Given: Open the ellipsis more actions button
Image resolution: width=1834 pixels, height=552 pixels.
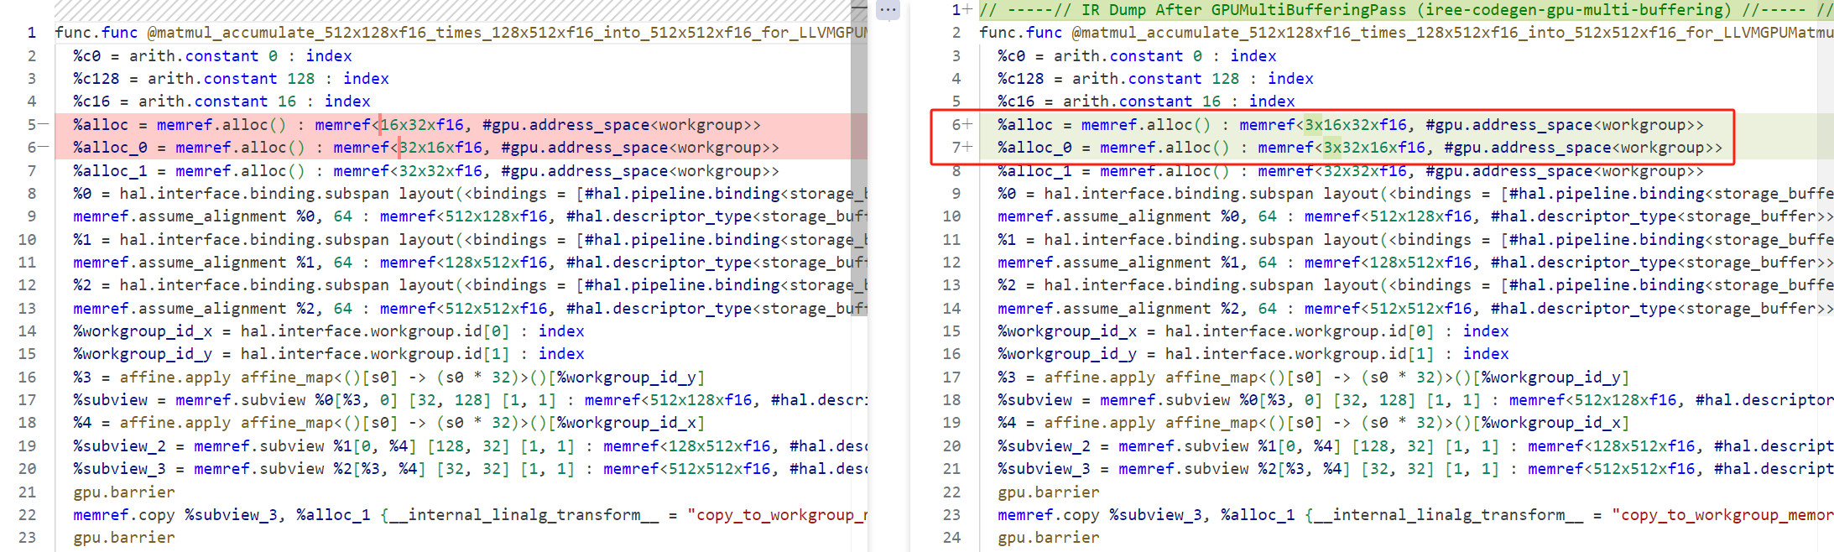Looking at the screenshot, I should click(x=888, y=10).
